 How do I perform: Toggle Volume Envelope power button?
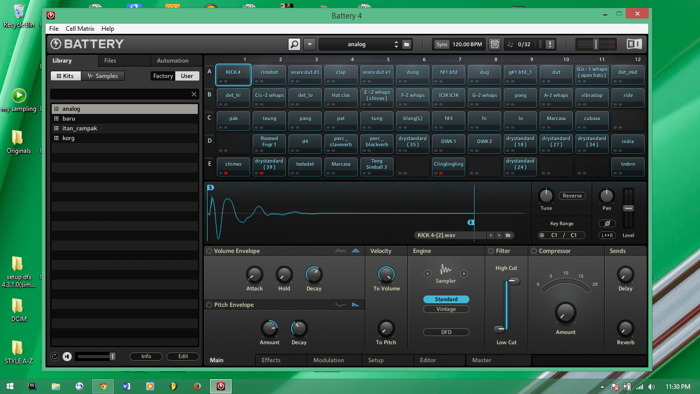209,251
